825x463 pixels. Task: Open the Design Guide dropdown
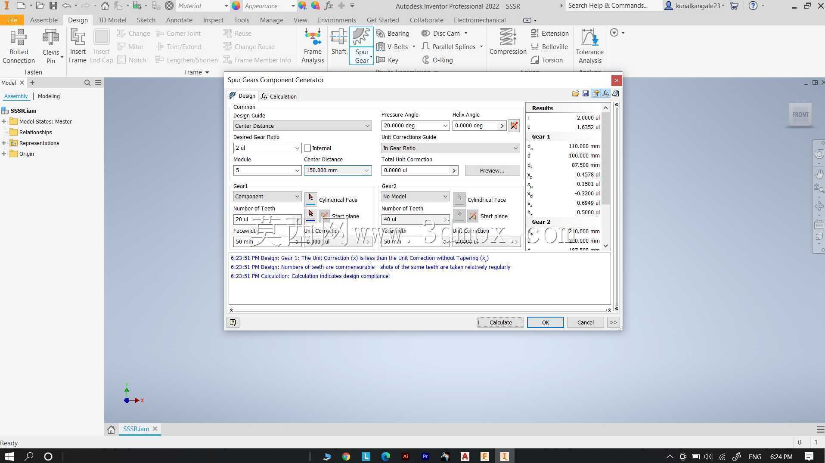click(x=302, y=126)
